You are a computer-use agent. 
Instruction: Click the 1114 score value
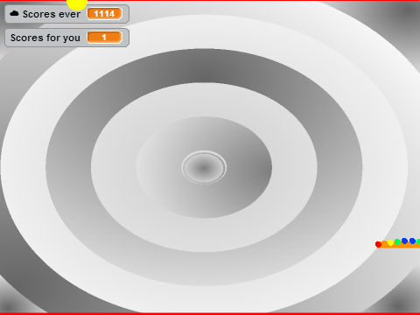(x=104, y=14)
